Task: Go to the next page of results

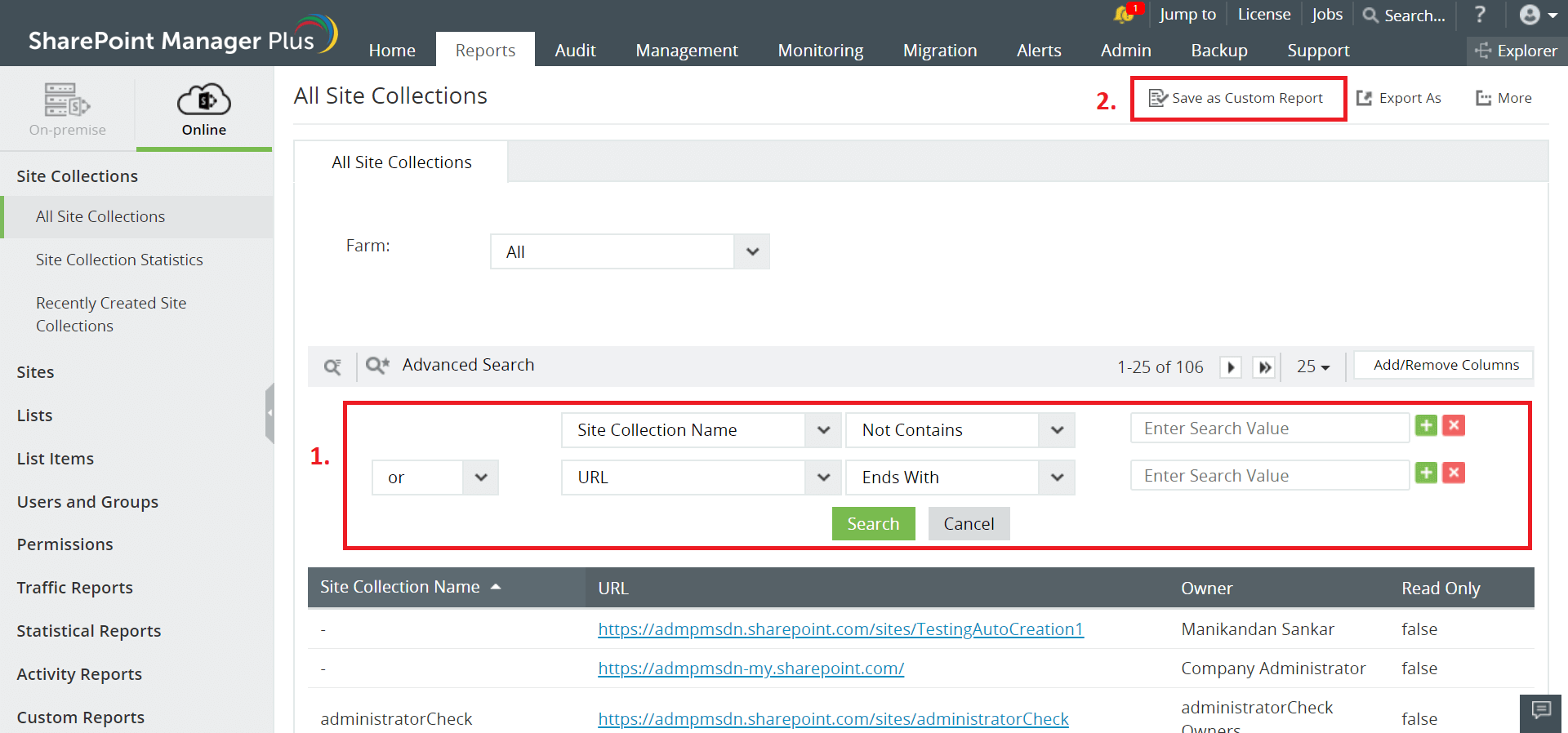Action: (1231, 367)
